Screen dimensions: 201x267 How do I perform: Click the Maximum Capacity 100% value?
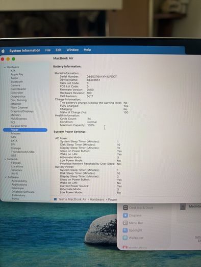point(91,125)
